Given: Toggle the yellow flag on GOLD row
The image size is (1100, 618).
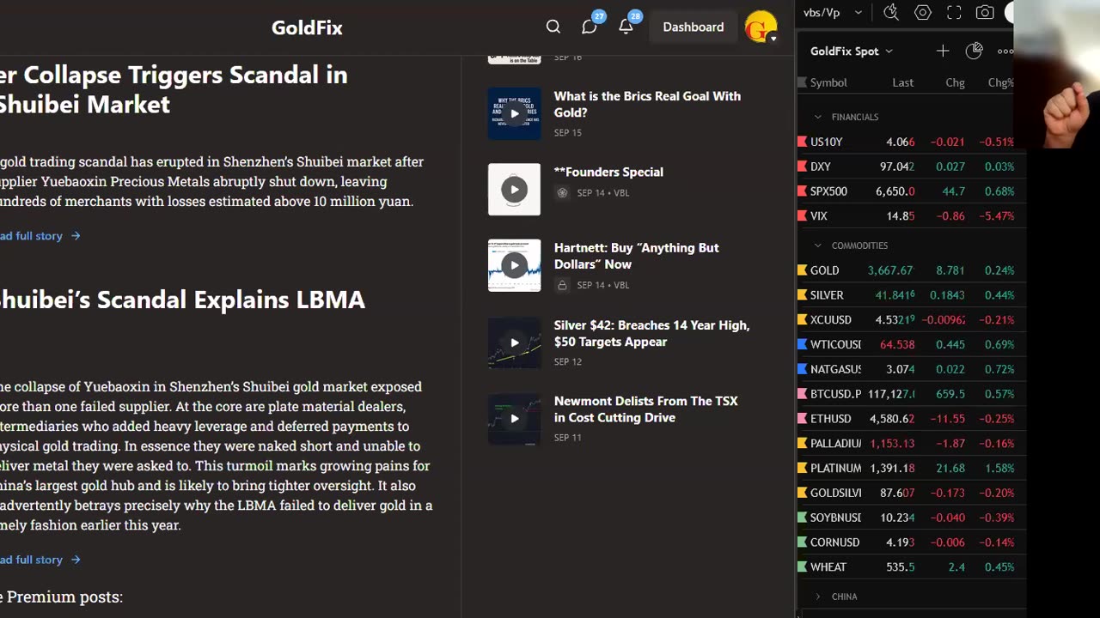Looking at the screenshot, I should coord(803,270).
